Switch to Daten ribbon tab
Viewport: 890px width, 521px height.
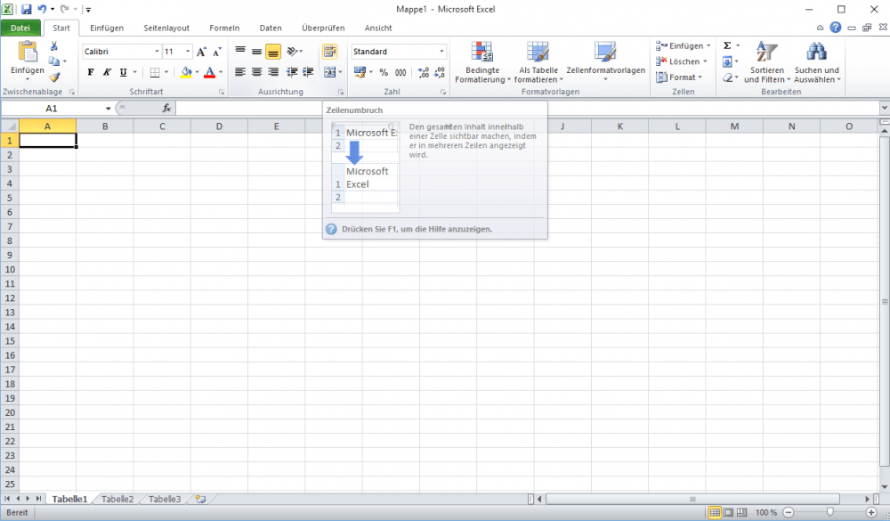click(271, 28)
